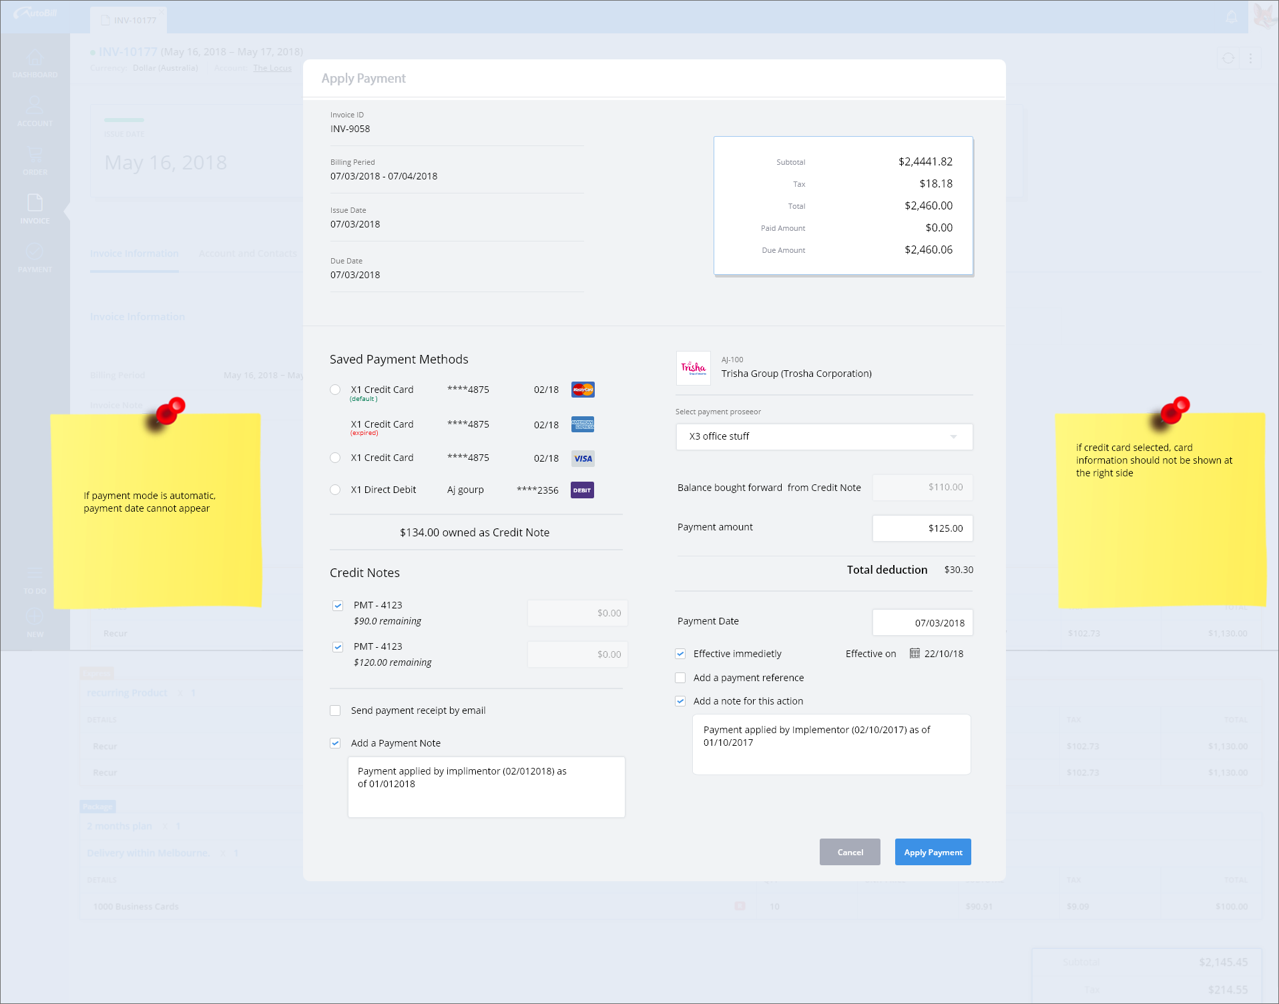Check Add a payment reference

[680, 678]
